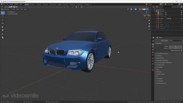Open the Scene properties tab

(153, 52)
